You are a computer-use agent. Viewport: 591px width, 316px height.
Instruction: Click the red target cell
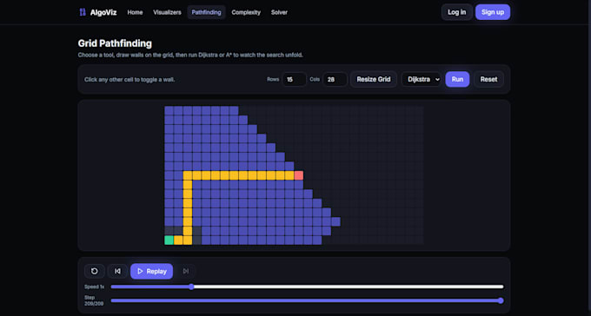298,175
